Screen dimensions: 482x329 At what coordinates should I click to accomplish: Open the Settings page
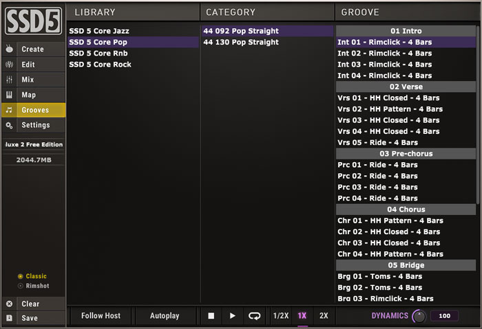tap(34, 125)
